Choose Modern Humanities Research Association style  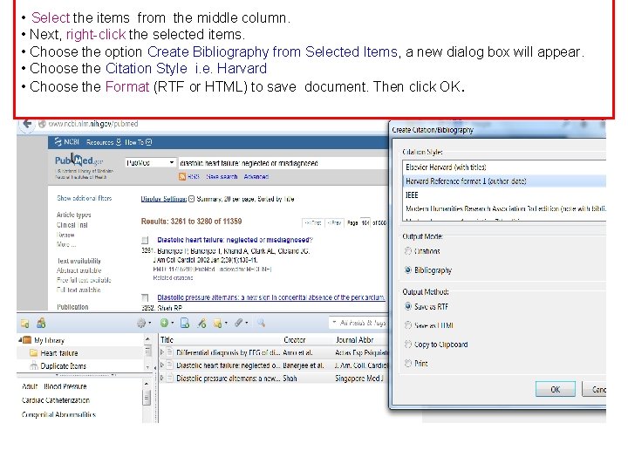[x=504, y=208]
